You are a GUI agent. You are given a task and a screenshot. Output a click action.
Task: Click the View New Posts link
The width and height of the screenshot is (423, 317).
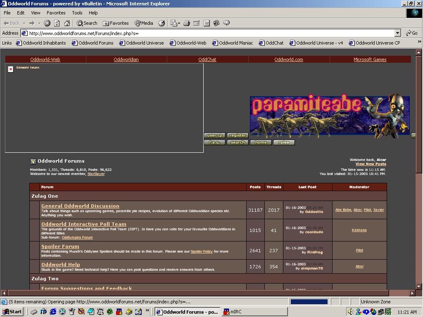371,164
